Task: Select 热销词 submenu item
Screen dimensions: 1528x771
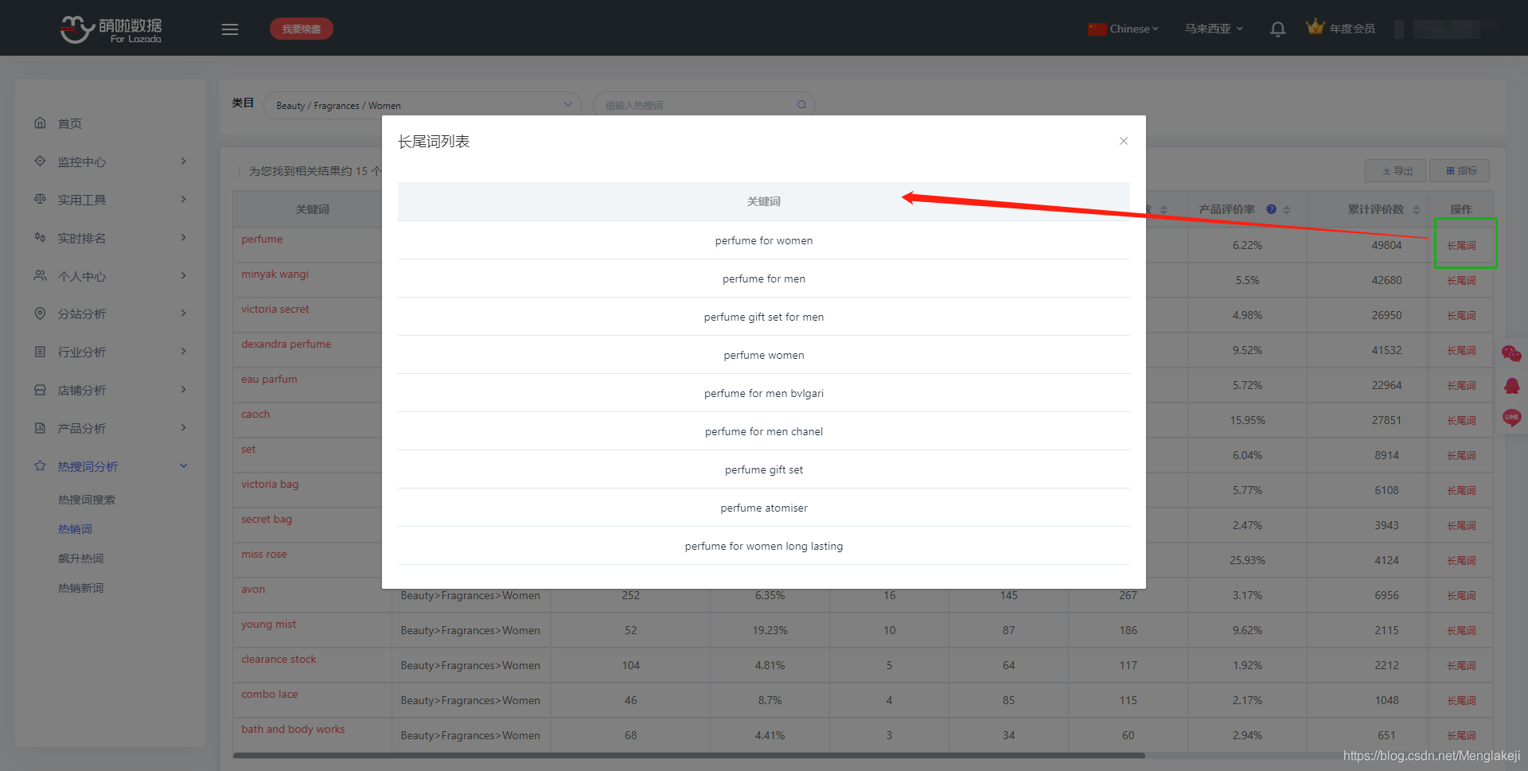Action: pyautogui.click(x=75, y=529)
